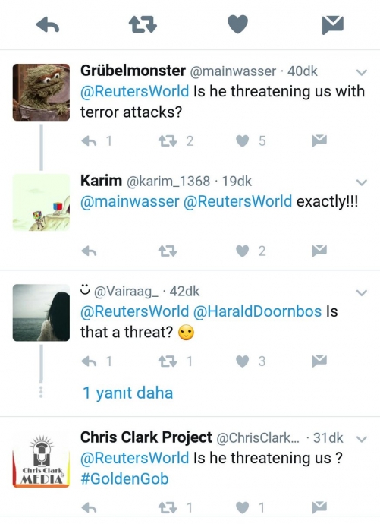Retweet Grübelmonster's terror attacks tweet
This screenshot has width=380, height=524.
coord(168,141)
